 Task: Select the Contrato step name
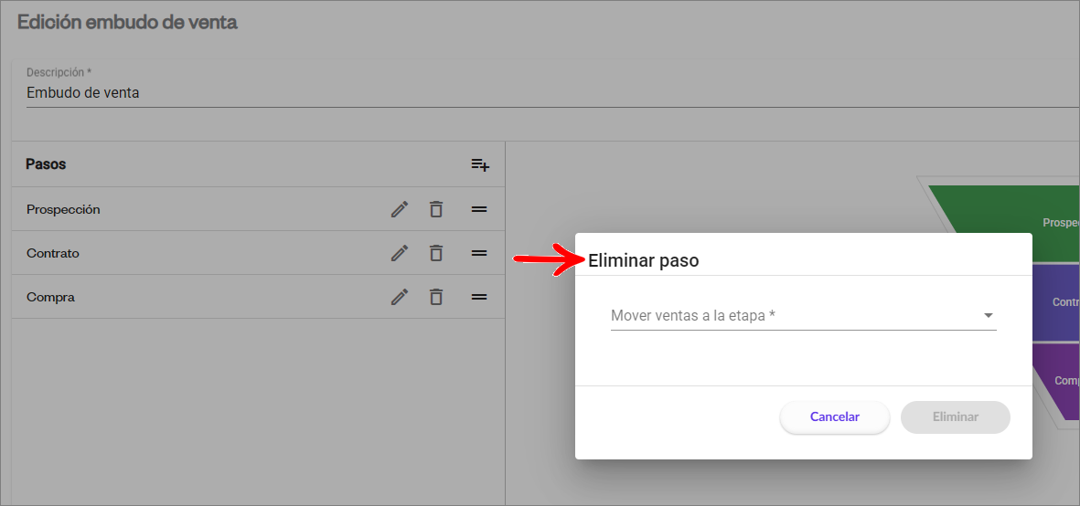click(x=53, y=253)
